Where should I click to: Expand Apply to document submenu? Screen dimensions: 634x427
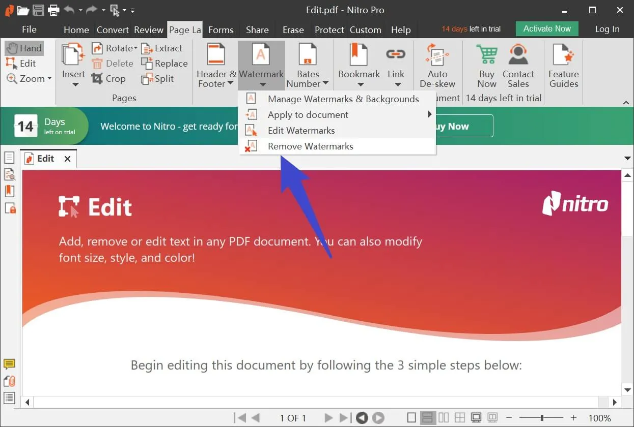[x=337, y=115]
